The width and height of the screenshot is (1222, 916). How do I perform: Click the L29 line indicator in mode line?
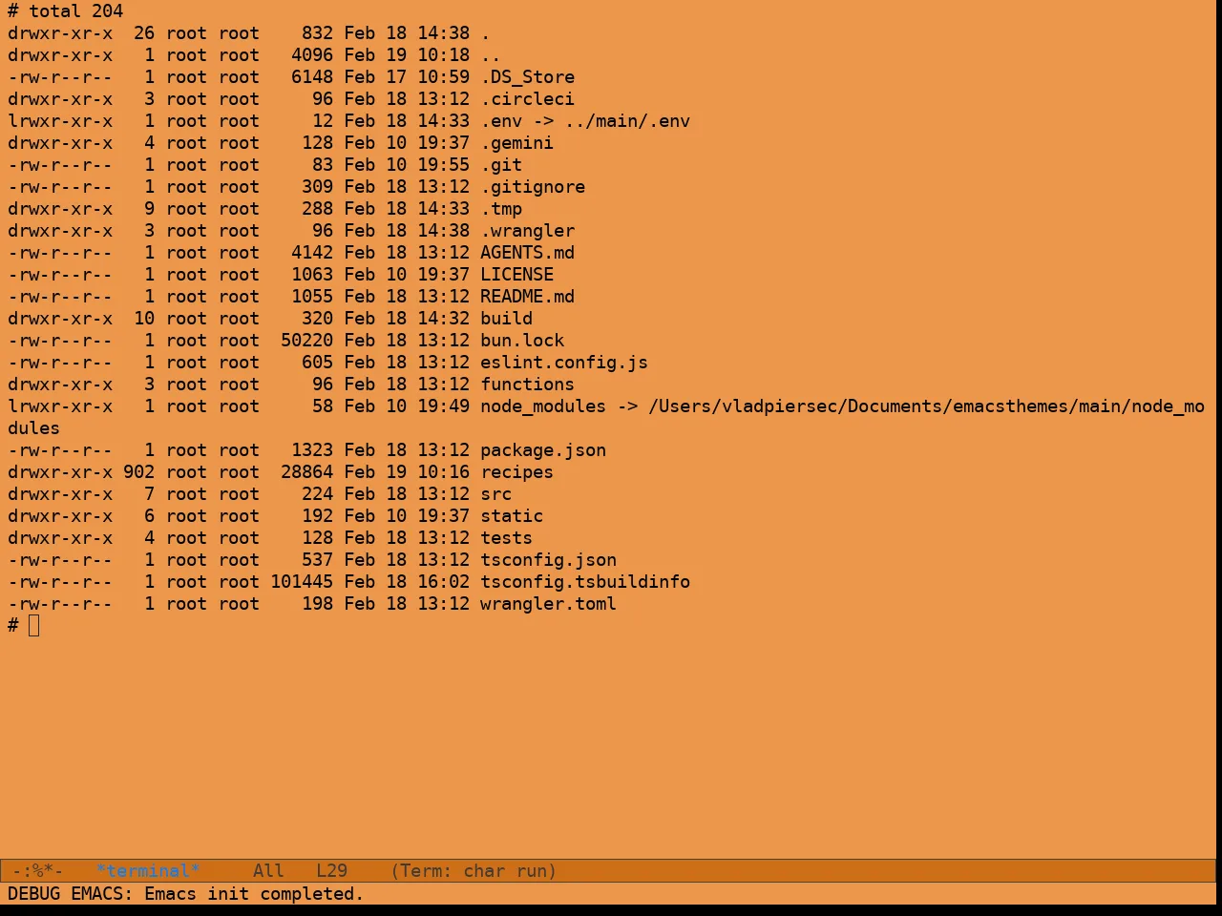point(332,871)
